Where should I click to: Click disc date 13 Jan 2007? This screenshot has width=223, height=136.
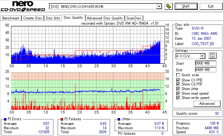[201, 39]
